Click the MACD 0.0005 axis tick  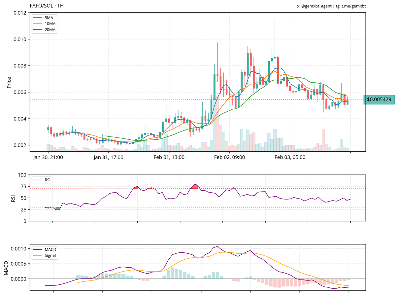[x=19, y=264]
